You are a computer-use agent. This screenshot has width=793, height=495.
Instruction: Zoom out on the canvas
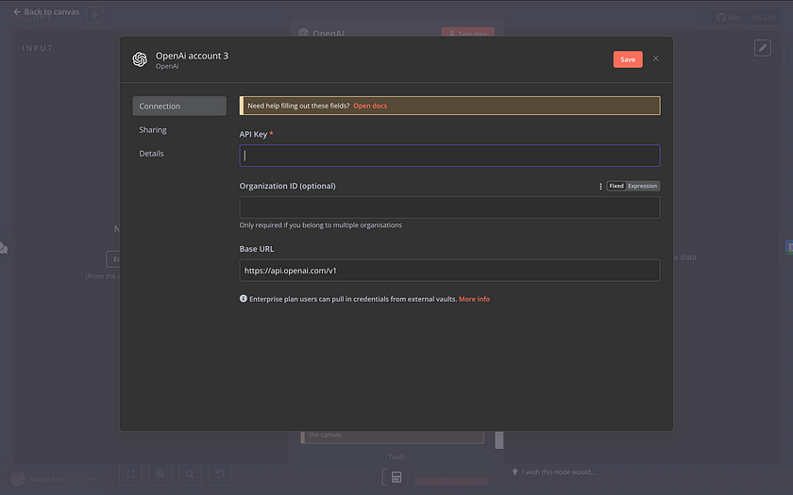(190, 473)
